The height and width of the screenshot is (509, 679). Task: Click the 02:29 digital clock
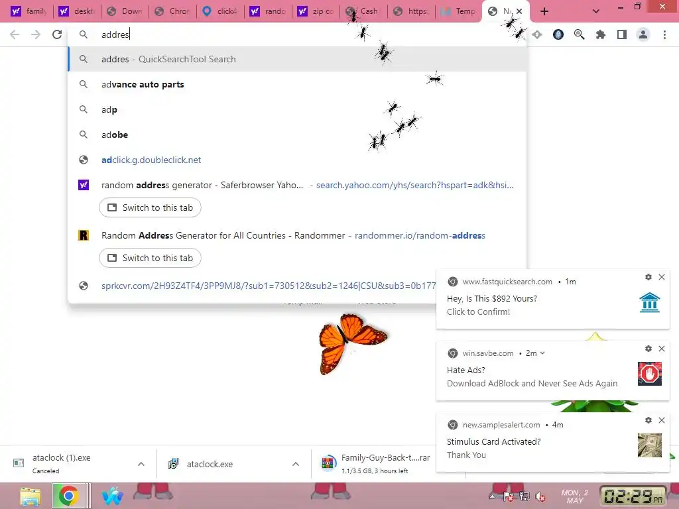(x=633, y=496)
